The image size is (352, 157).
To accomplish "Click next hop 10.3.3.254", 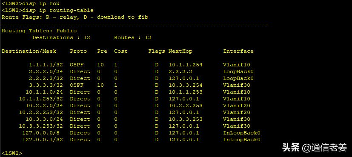I will (186, 85).
